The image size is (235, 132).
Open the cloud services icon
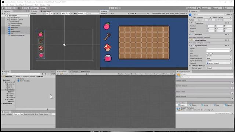click(199, 8)
